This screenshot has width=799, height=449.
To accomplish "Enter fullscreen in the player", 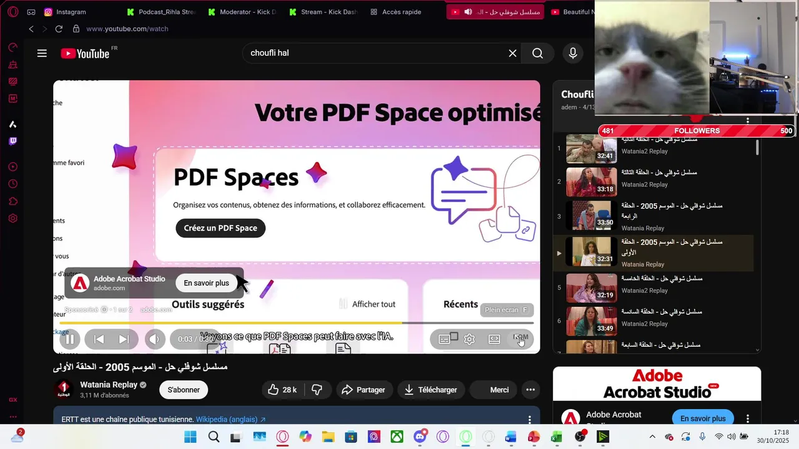I will pos(520,339).
